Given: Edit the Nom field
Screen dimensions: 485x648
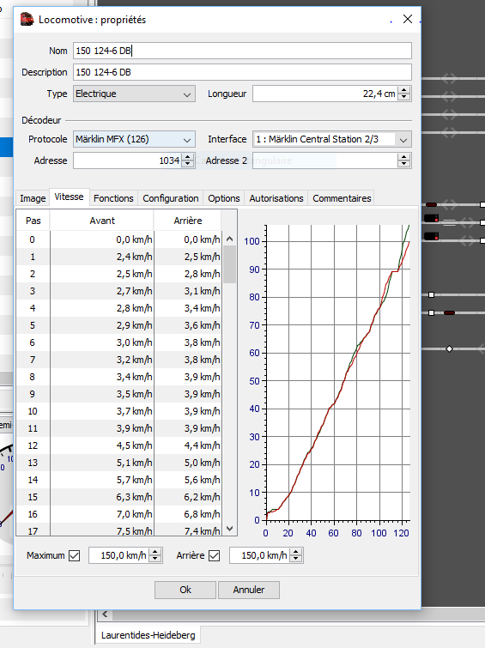Looking at the screenshot, I should 242,51.
